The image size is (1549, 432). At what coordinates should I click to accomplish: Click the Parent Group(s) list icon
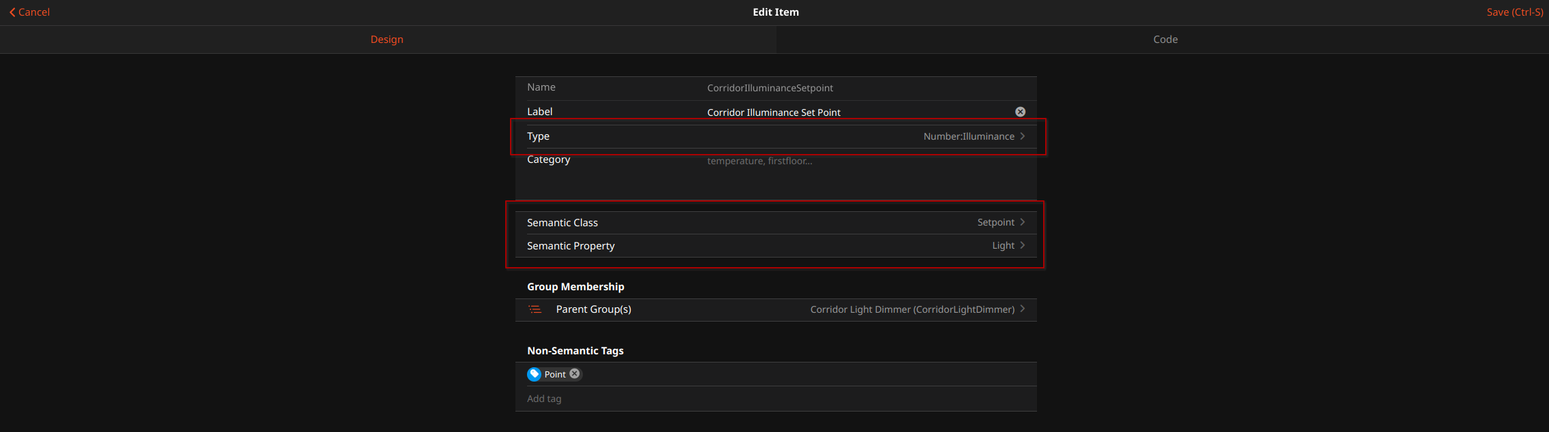535,309
